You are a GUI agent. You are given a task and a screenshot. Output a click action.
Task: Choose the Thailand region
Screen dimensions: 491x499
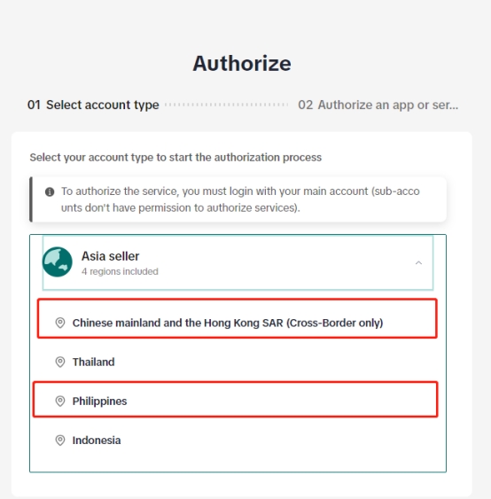pos(238,362)
